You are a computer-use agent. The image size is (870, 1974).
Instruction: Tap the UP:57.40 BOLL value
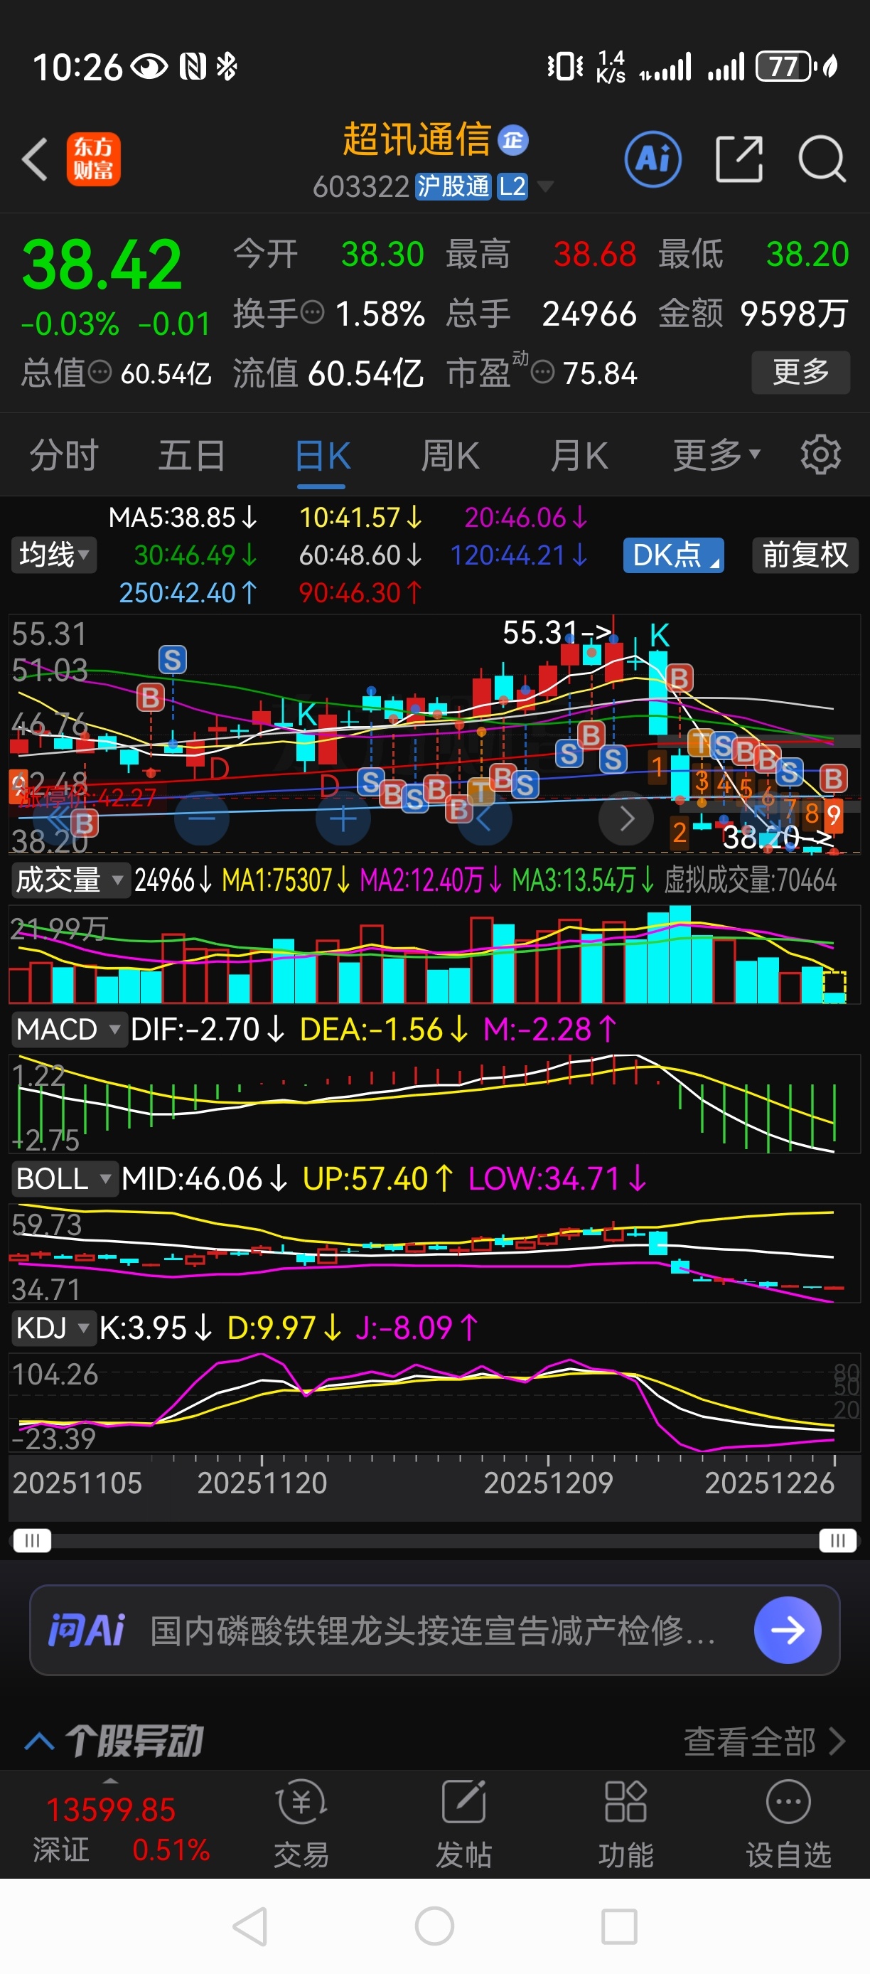coord(378,1178)
